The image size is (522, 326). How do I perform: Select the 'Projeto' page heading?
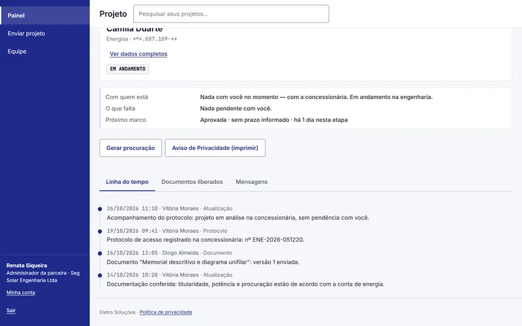113,14
